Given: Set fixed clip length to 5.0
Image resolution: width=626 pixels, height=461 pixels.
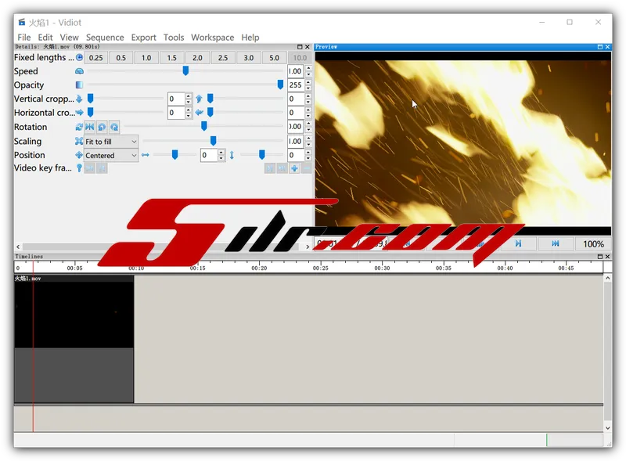Looking at the screenshot, I should point(275,57).
